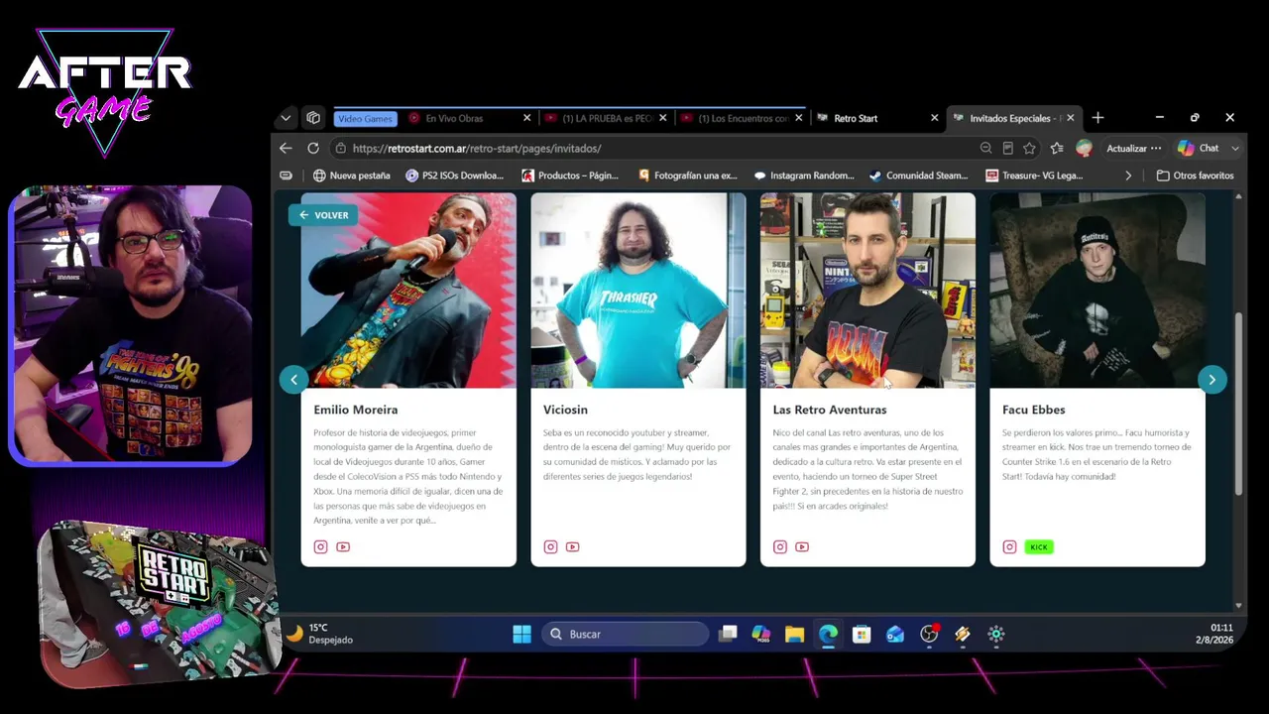Add a new browser tab
1269x714 pixels.
tap(1097, 118)
